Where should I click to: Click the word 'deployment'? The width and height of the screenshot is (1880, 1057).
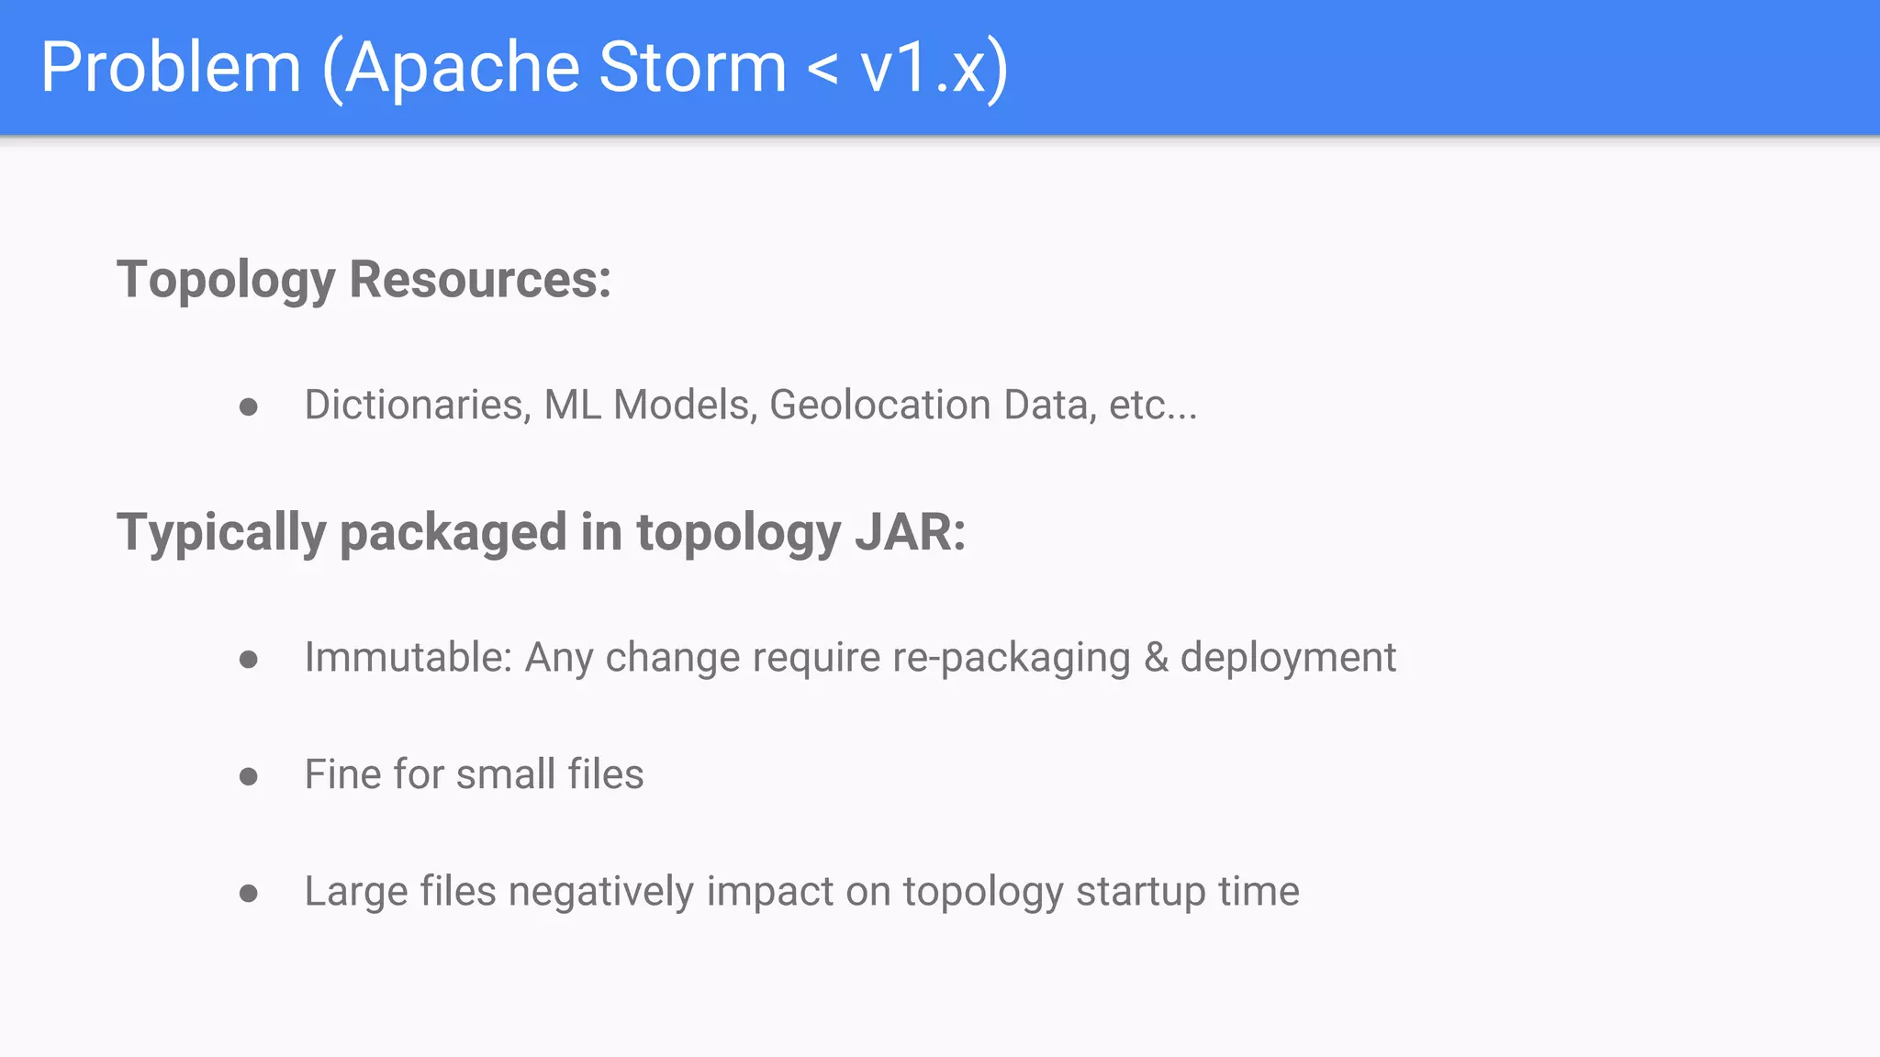pyautogui.click(x=1287, y=657)
